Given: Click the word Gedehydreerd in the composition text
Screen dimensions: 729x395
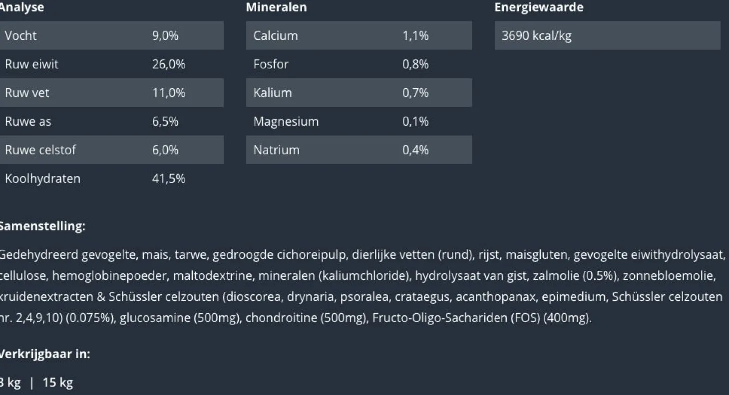Looking at the screenshot, I should coord(39,255).
